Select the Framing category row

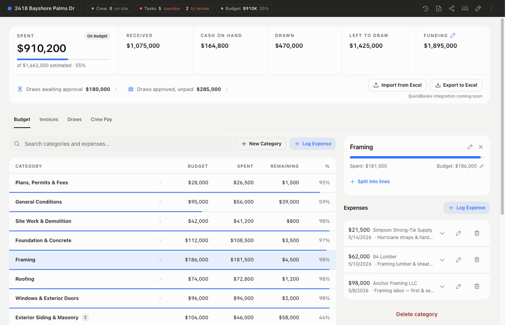coord(172,260)
